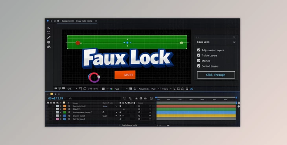This screenshot has width=287, height=145.
Task: Open the Composition Faux Tedk Comp tab
Action: tap(77, 21)
